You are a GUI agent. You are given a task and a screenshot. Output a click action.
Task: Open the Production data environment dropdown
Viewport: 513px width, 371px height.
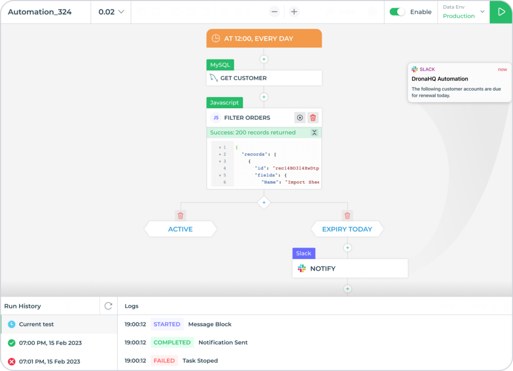[x=482, y=12]
